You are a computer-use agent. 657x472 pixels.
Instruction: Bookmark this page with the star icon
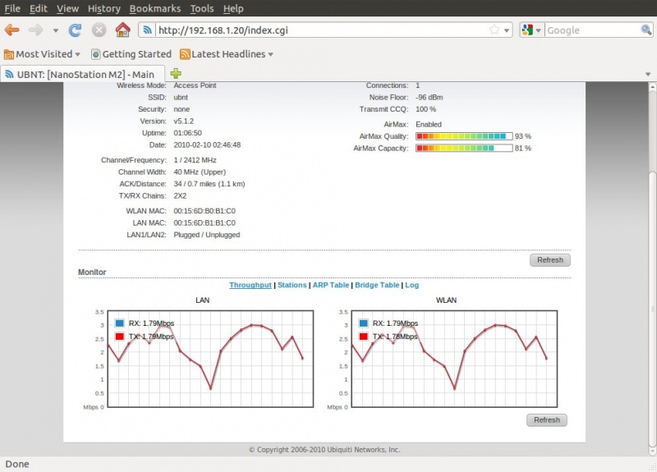(494, 30)
